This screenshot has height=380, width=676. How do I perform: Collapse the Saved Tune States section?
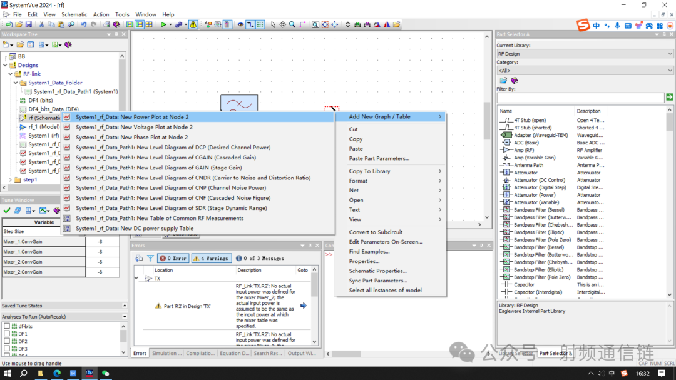pyautogui.click(x=125, y=306)
